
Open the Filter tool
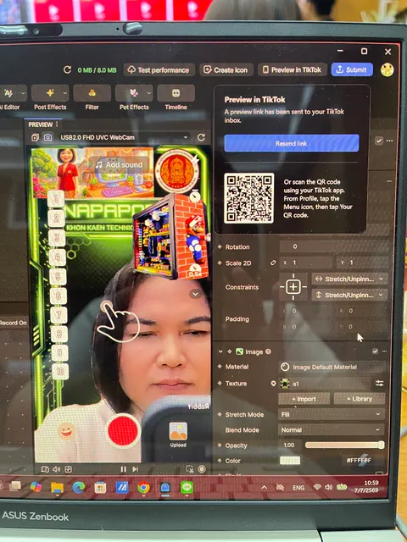[x=92, y=93]
